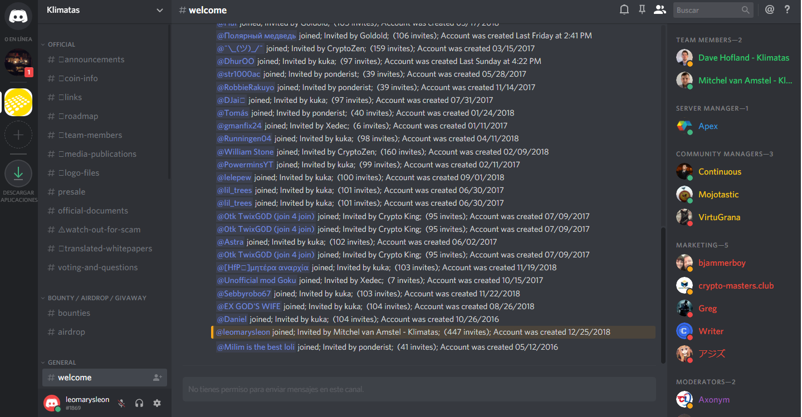The height and width of the screenshot is (417, 802).
Task: Open the Klimatas server dropdown menu
Action: click(105, 10)
